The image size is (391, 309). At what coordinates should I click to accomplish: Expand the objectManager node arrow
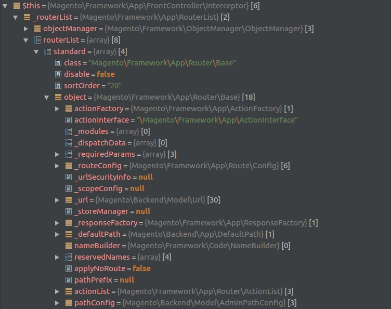pyautogui.click(x=26, y=29)
